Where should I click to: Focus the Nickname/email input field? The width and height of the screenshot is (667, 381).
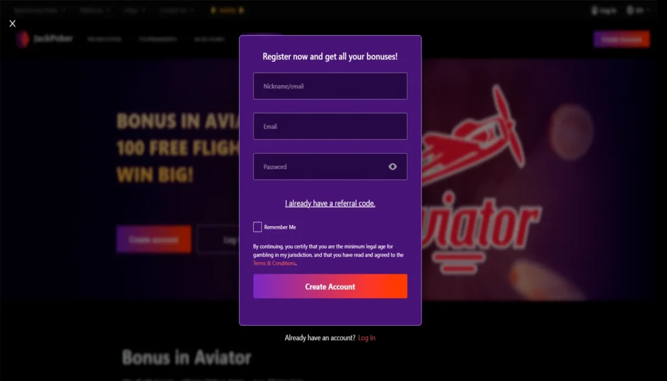330,86
